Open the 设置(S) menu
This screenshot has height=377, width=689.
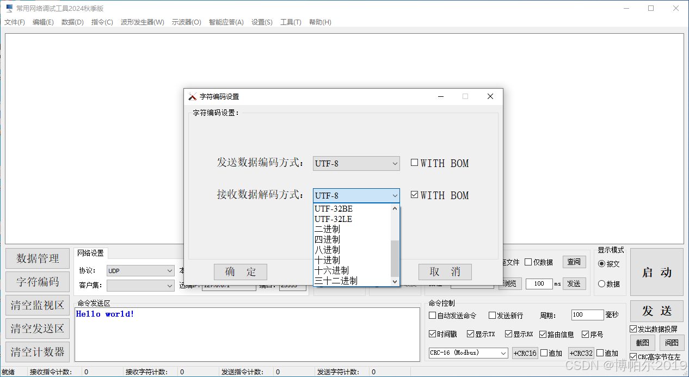click(x=262, y=22)
